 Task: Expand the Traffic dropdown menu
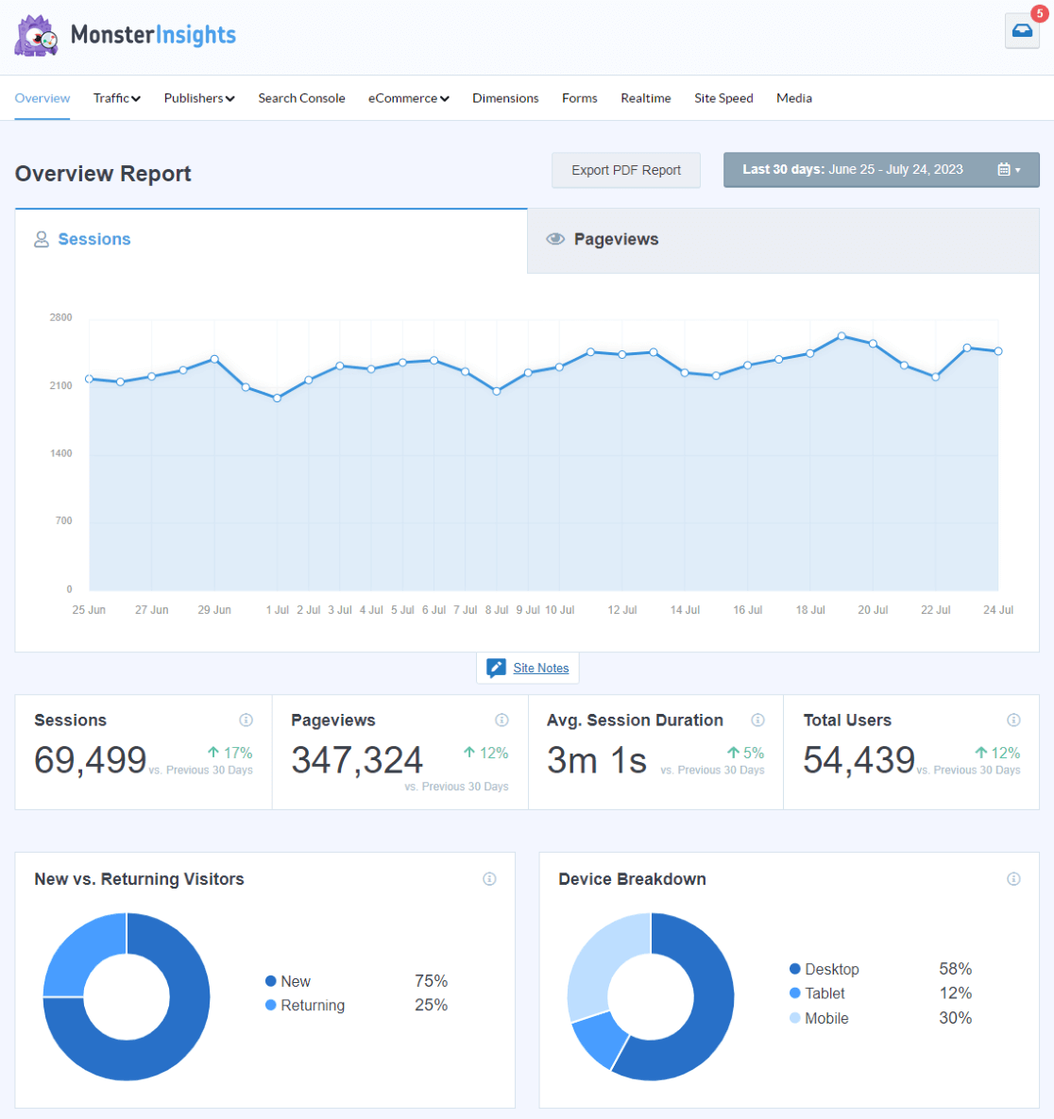click(x=116, y=97)
